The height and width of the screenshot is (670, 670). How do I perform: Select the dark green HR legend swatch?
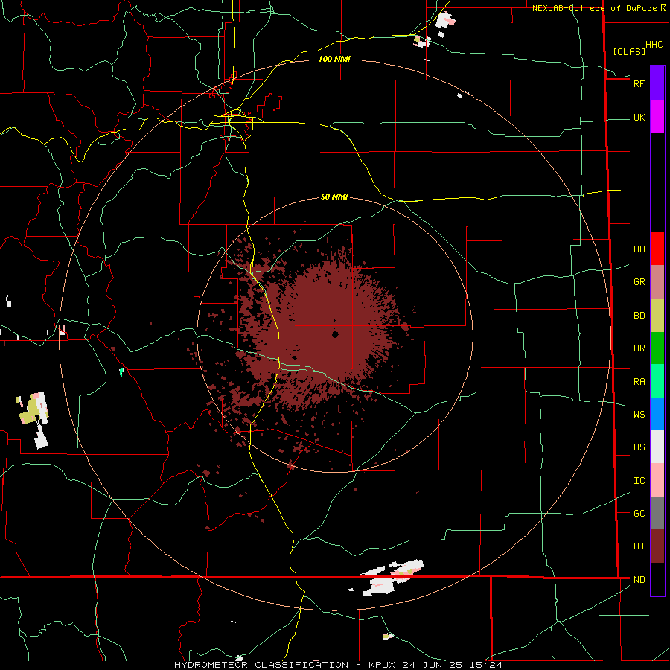point(657,348)
